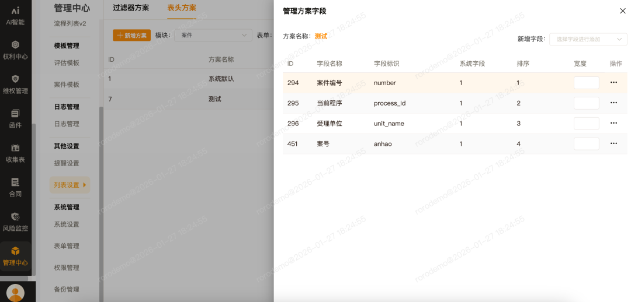
Task: Open 管理中心 sidebar icon
Action: 15,257
